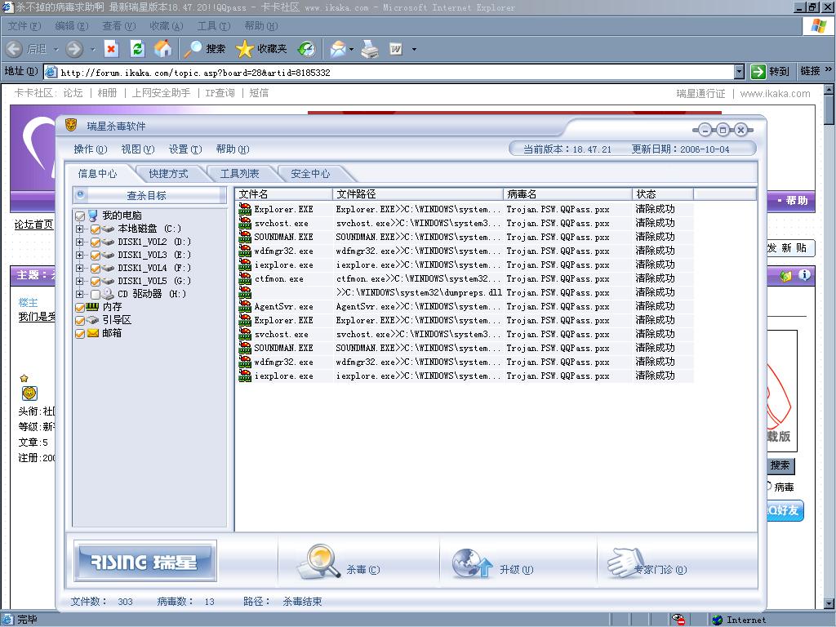Image resolution: width=836 pixels, height=627 pixels.
Task: Click the 转到 Go button
Action: coord(770,72)
